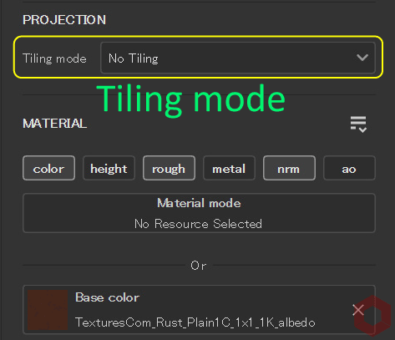395x340 pixels.
Task: Click the Tiling mode label
Action: click(x=54, y=58)
